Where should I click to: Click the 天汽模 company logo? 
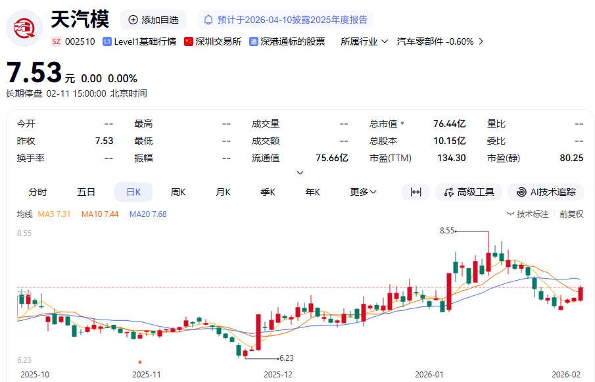pos(24,28)
